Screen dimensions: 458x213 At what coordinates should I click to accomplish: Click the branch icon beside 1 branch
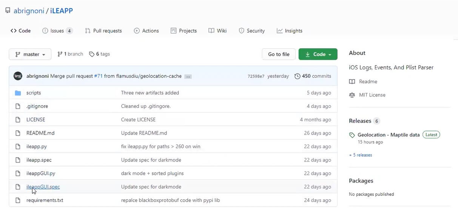click(x=60, y=54)
